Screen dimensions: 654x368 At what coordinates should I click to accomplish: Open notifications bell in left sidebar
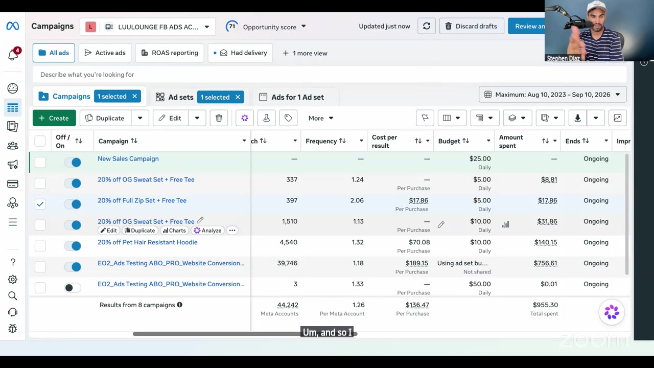click(x=13, y=54)
